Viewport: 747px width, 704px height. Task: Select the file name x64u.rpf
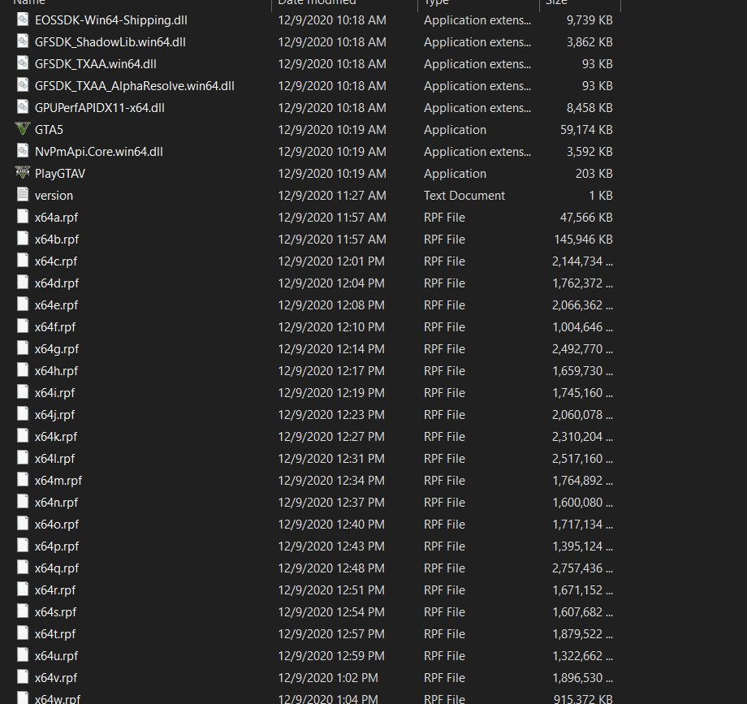(x=57, y=656)
